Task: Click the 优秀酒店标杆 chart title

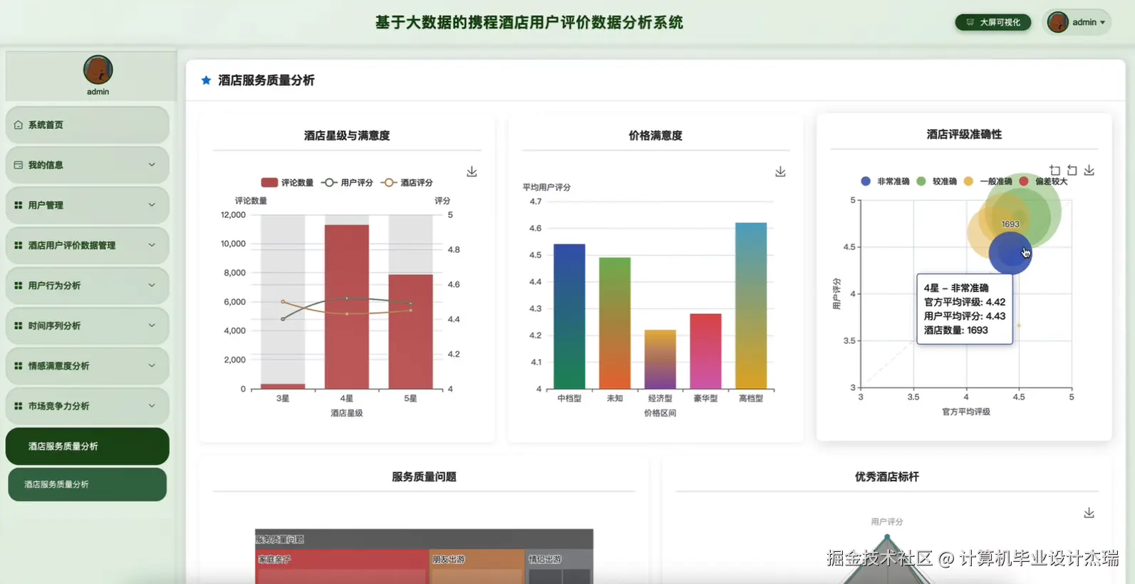Action: tap(887, 476)
